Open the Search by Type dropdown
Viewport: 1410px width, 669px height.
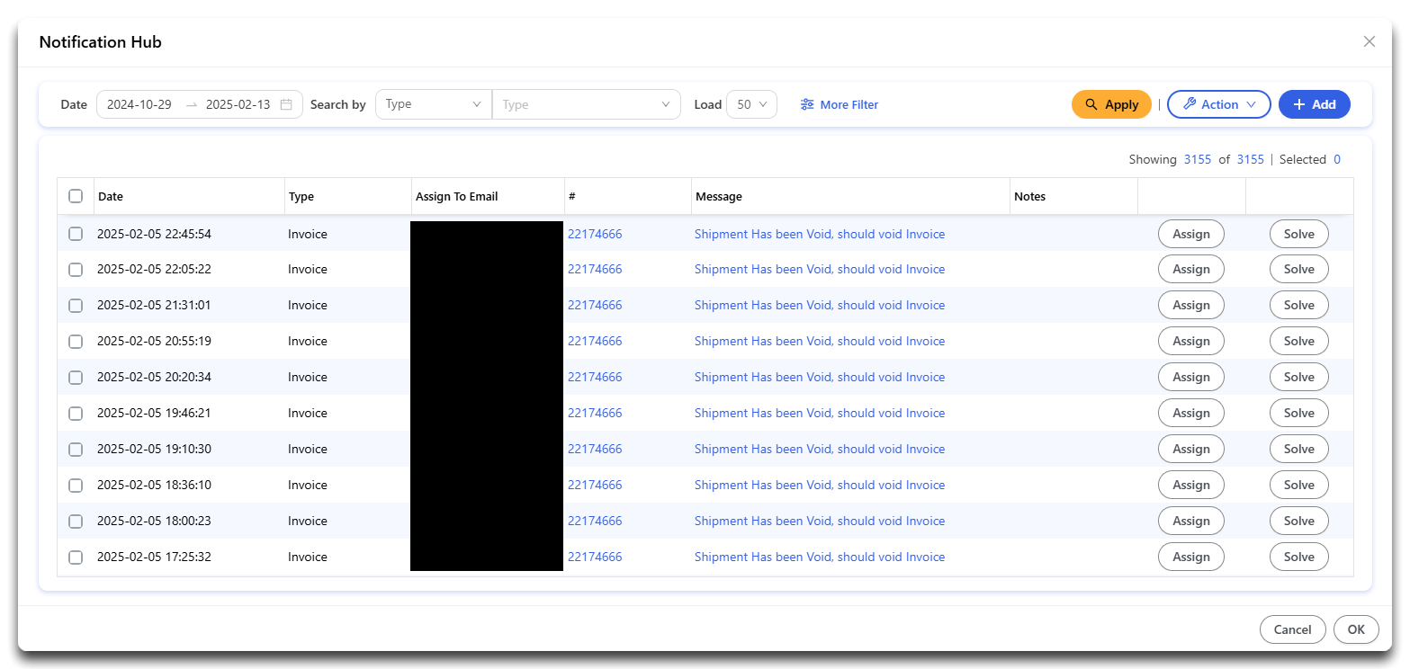coord(434,104)
